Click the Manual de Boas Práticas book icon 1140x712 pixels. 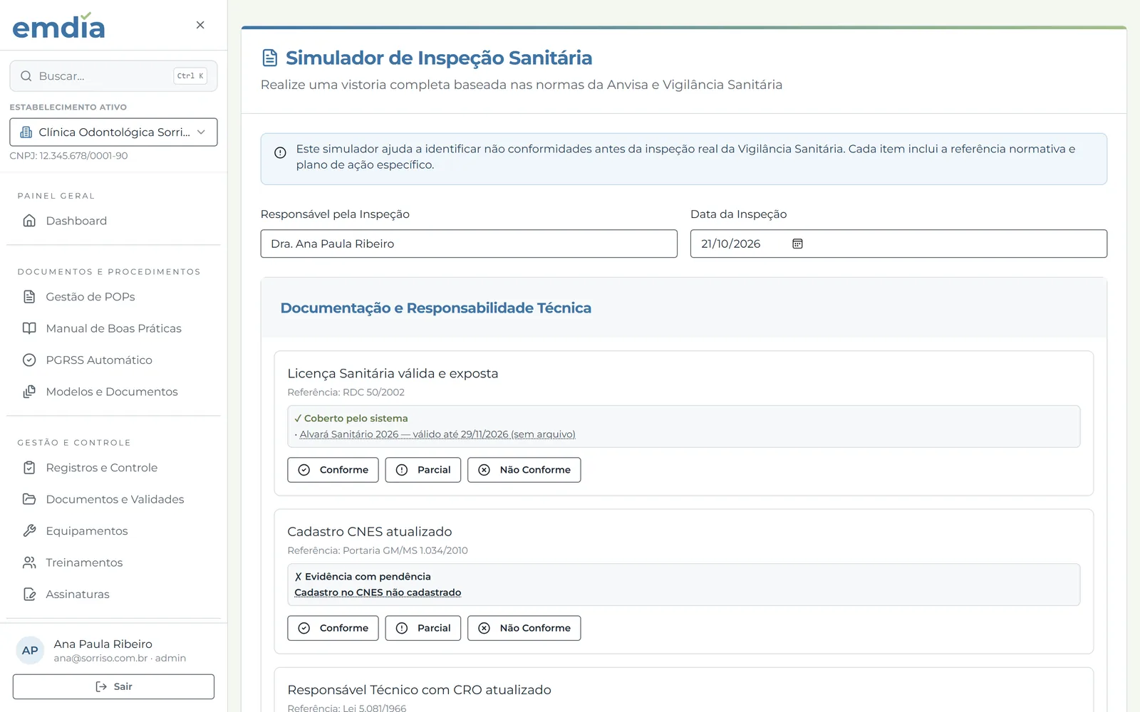[x=29, y=328]
